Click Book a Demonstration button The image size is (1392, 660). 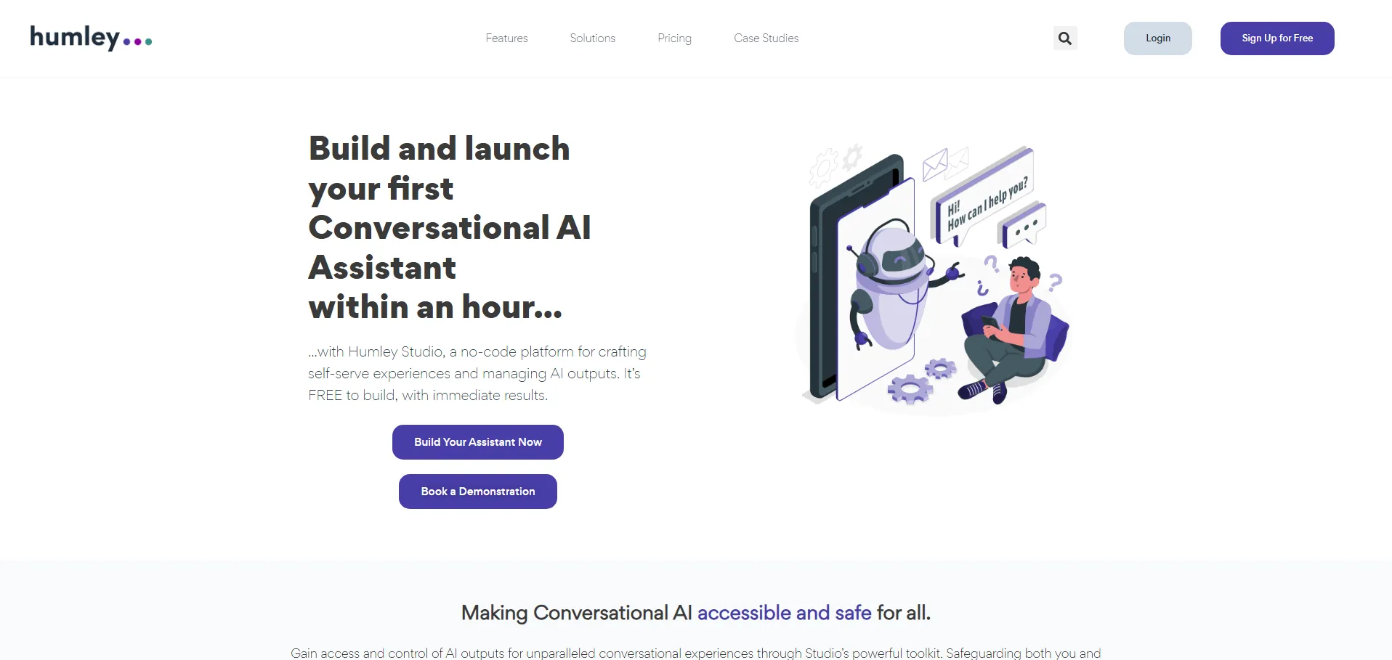(x=478, y=492)
